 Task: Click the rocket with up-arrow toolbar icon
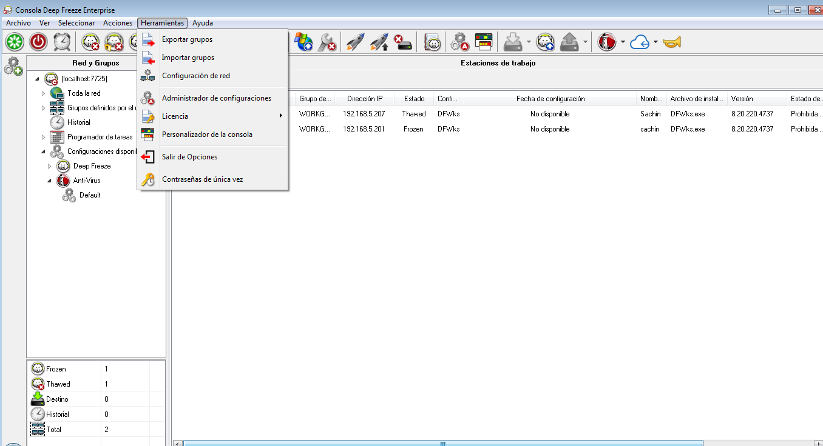coord(379,42)
